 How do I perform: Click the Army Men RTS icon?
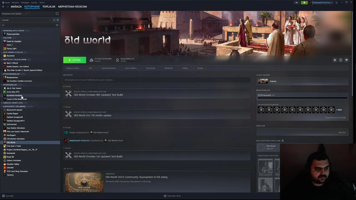point(5,92)
